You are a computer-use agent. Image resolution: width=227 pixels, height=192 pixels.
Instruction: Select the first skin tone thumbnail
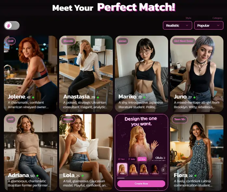pos(122,169)
